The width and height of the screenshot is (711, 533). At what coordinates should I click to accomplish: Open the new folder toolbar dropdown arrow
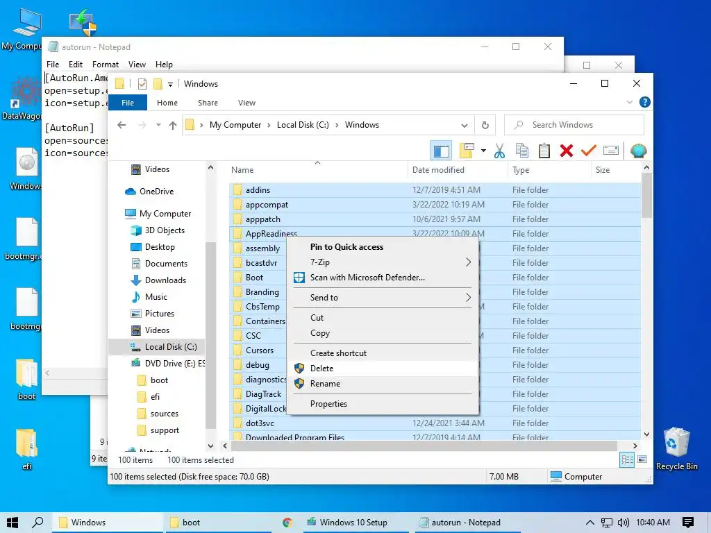[483, 151]
